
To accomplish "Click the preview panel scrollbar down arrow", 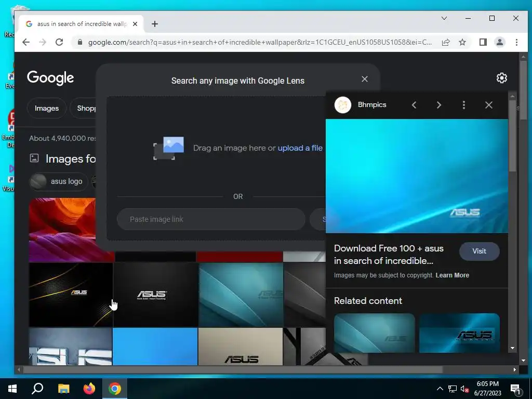I will coord(512,348).
